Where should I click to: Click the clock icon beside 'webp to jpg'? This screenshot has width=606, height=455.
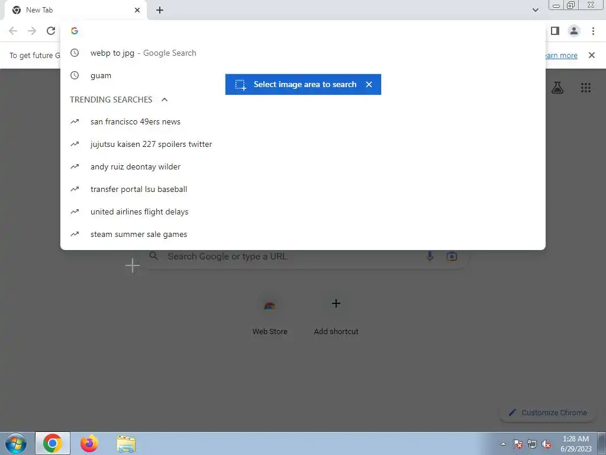tap(75, 53)
